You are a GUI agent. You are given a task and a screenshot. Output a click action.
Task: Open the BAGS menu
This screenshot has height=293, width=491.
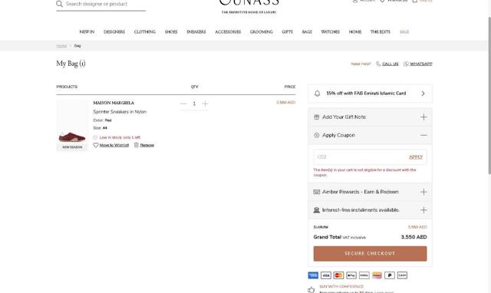[307, 32]
